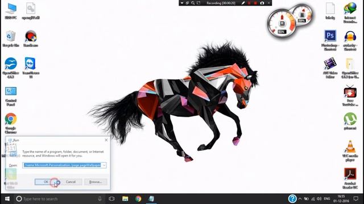The width and height of the screenshot is (364, 204).
Task: Click the pencil draw icon on recording toolbar
Action: (243, 3)
